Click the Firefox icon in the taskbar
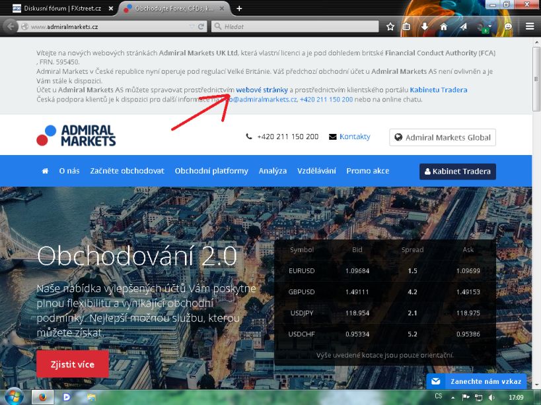This screenshot has width=541, height=405. click(43, 398)
